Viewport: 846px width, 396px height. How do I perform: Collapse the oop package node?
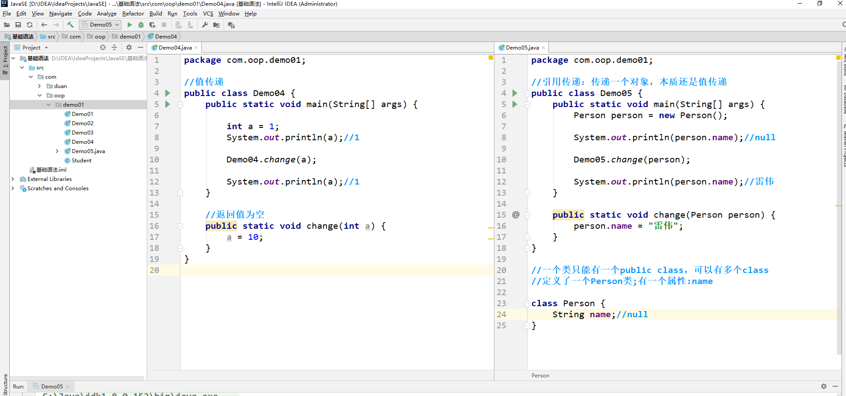39,96
